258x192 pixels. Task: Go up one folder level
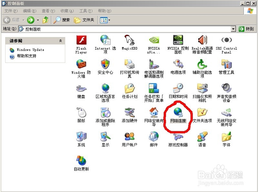pyautogui.click(x=46, y=20)
